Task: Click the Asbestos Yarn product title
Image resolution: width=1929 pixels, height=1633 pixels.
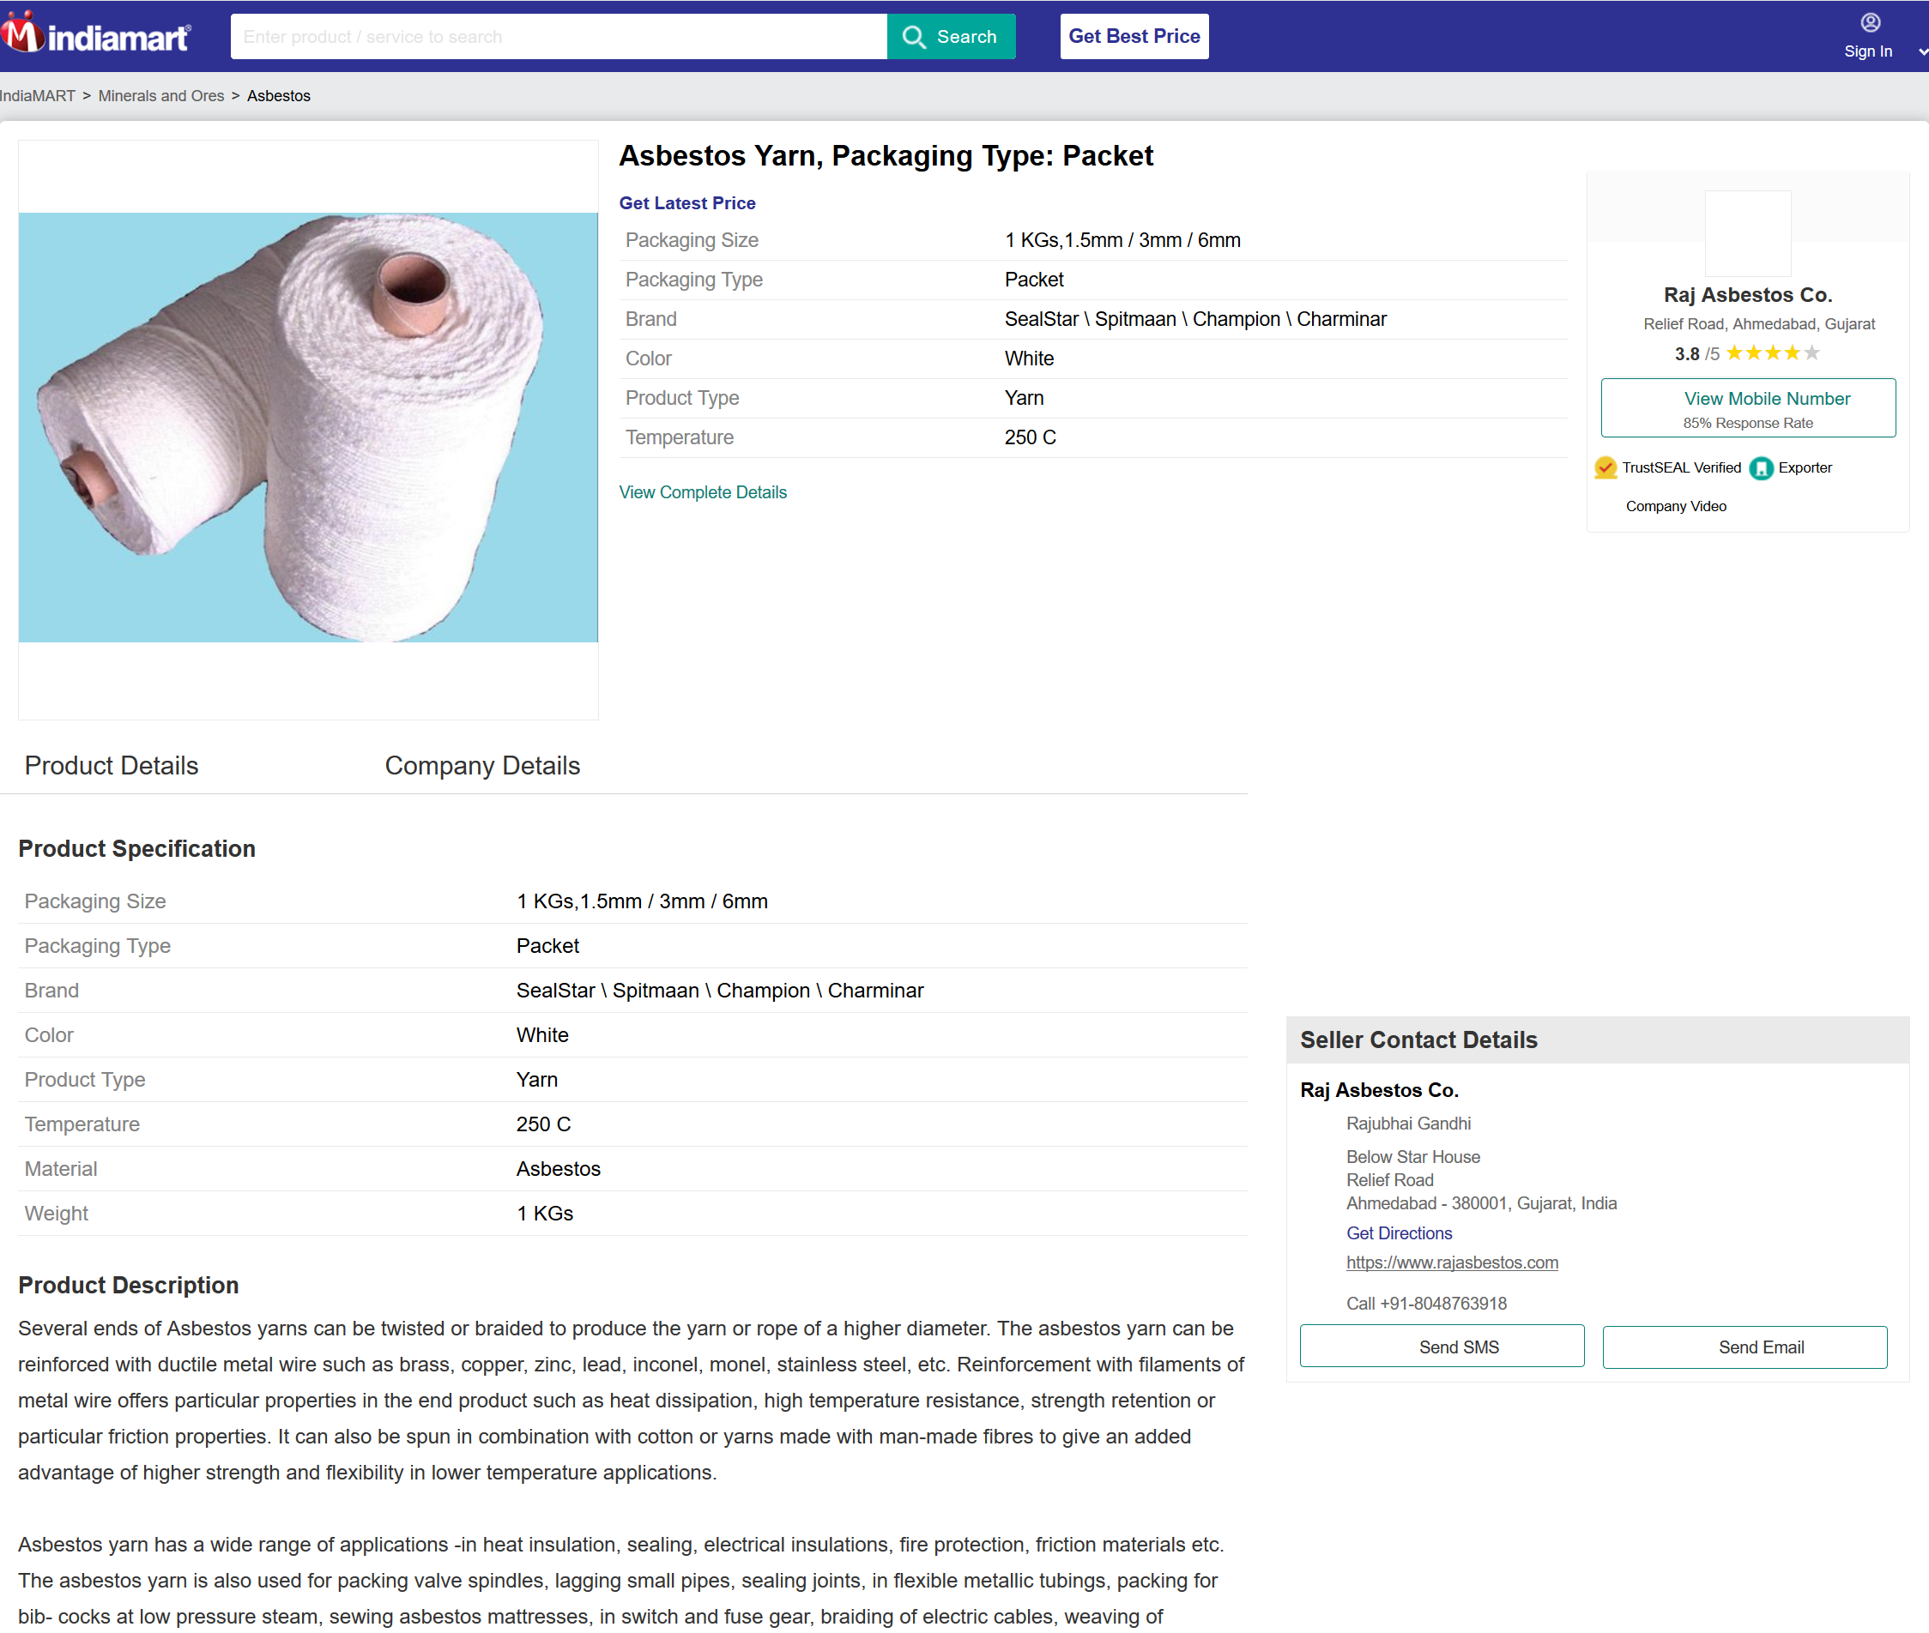Action: (x=886, y=155)
